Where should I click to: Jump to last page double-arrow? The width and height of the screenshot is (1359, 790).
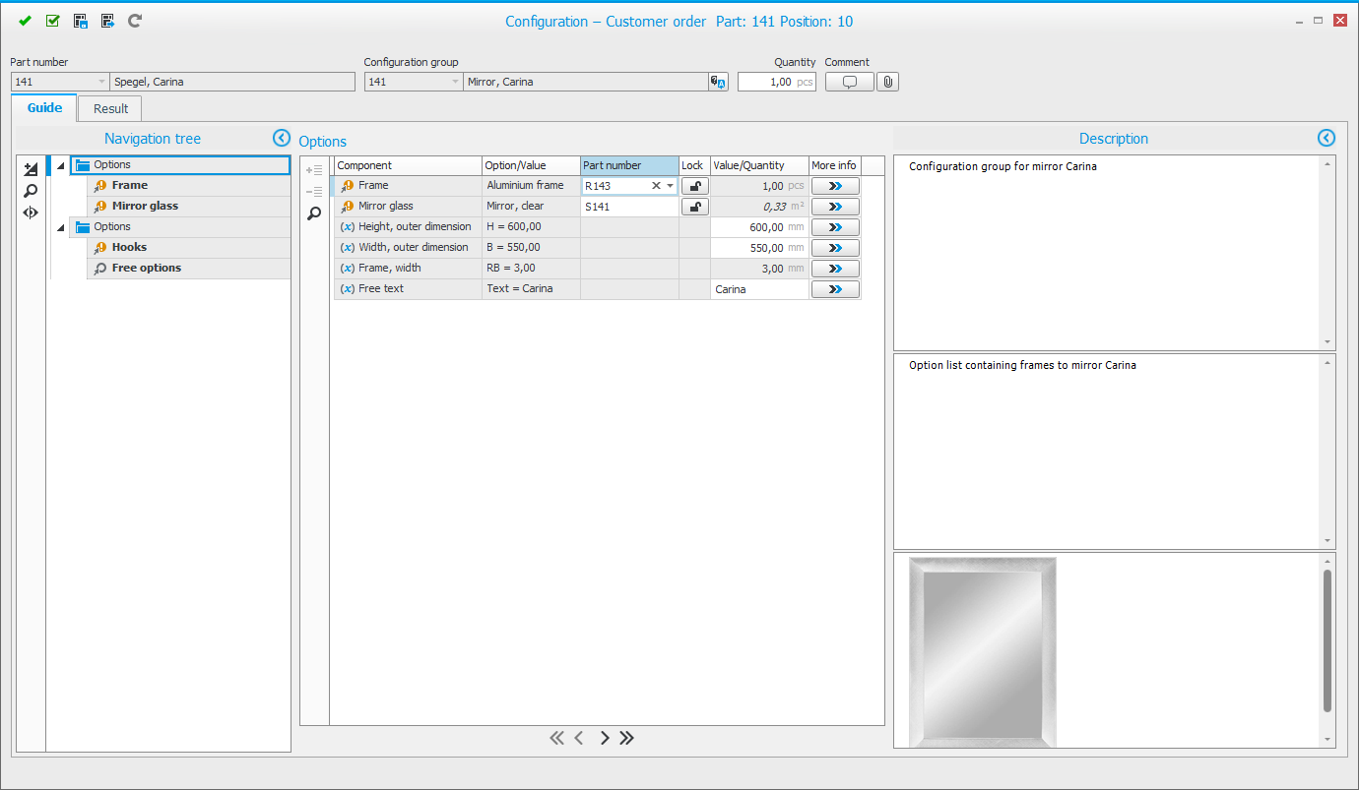627,738
